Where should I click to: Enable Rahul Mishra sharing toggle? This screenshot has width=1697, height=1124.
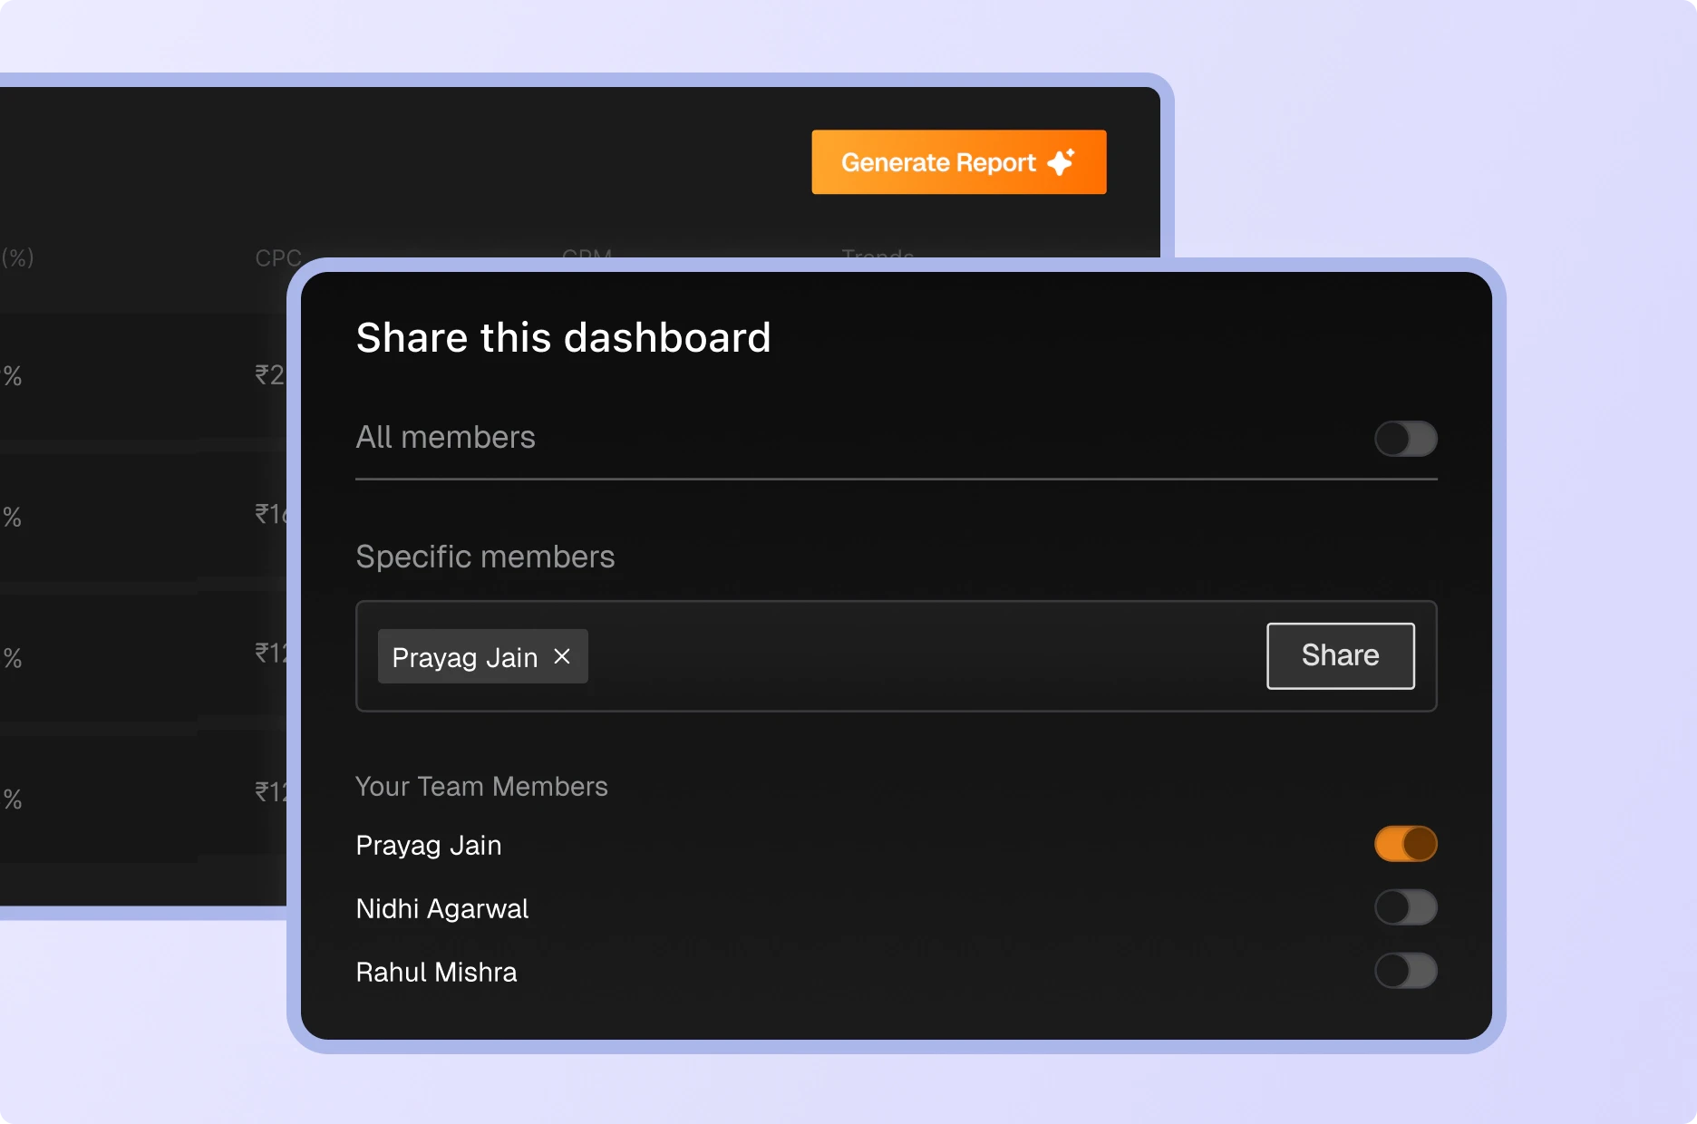tap(1405, 971)
